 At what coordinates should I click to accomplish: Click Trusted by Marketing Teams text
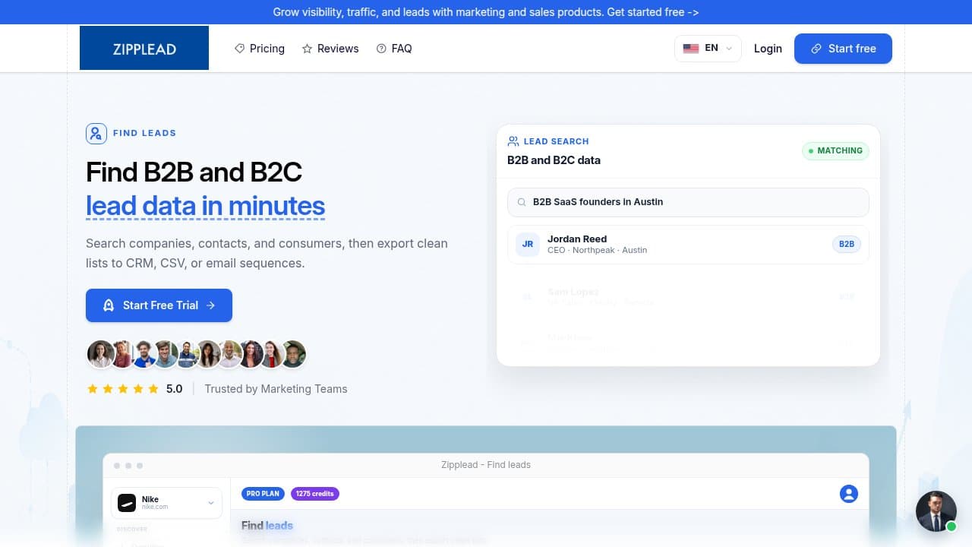(276, 389)
